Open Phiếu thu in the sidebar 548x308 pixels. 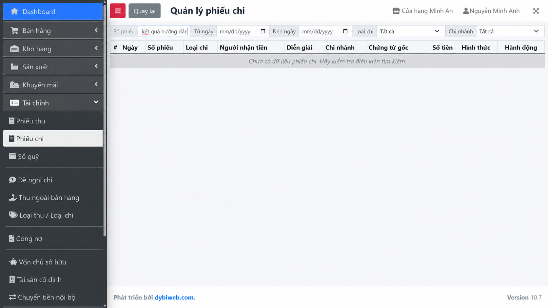53,121
